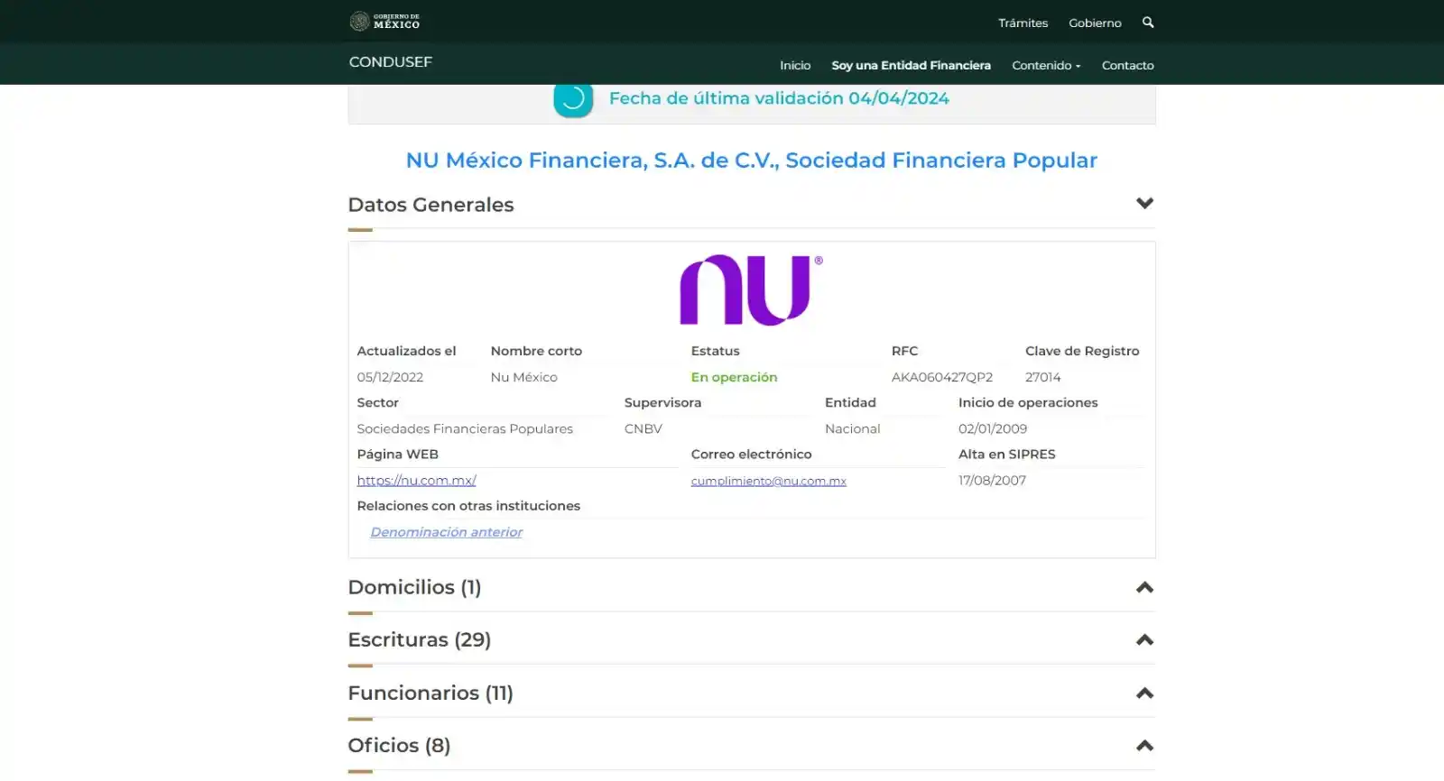Click the NU México Financiera heading
Image resolution: width=1444 pixels, height=781 pixels.
tap(751, 161)
